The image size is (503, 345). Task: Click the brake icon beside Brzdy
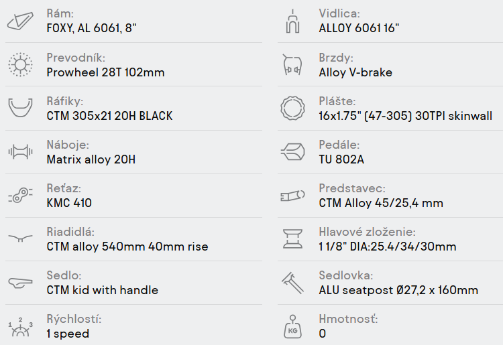tap(292, 65)
